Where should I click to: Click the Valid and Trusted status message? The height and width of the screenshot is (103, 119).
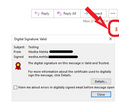pos(69,63)
